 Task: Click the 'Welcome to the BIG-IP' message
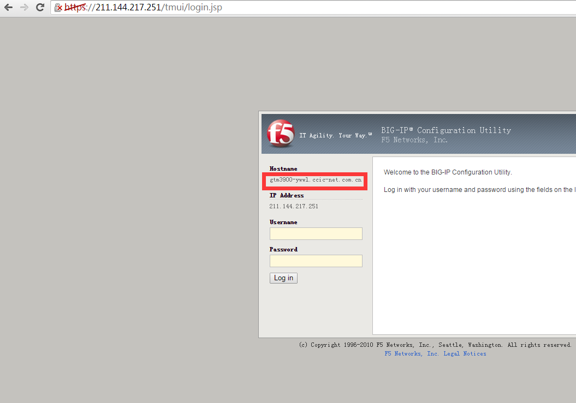448,172
